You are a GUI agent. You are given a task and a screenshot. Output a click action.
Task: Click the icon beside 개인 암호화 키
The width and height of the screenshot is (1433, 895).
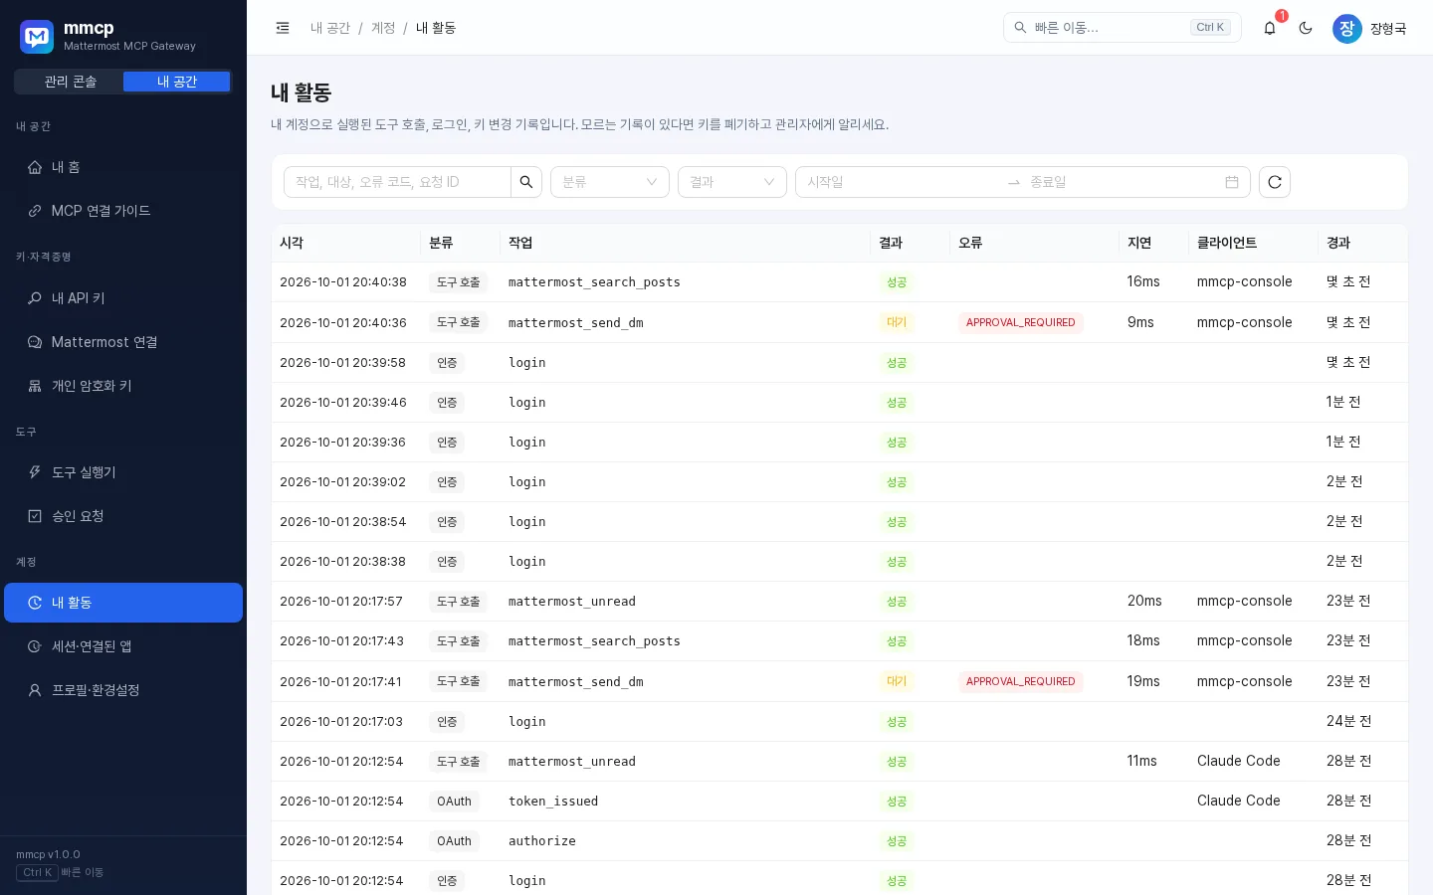(35, 386)
